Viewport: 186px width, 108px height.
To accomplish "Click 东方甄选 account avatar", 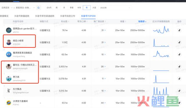I will [x=9, y=91].
